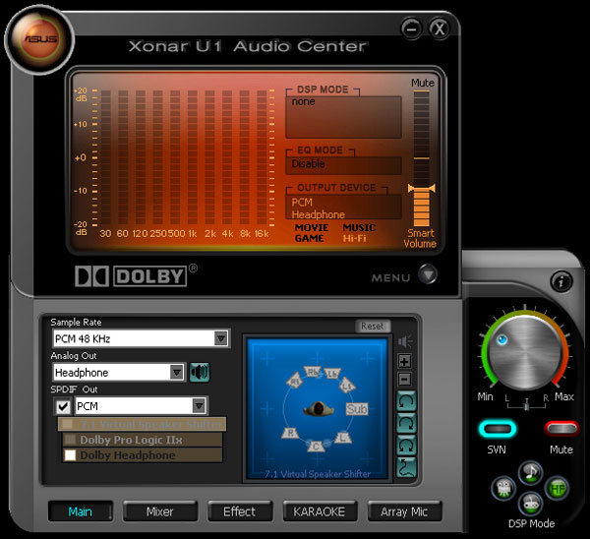Select GAME smart volume mode
This screenshot has height=539, width=590.
tap(310, 238)
